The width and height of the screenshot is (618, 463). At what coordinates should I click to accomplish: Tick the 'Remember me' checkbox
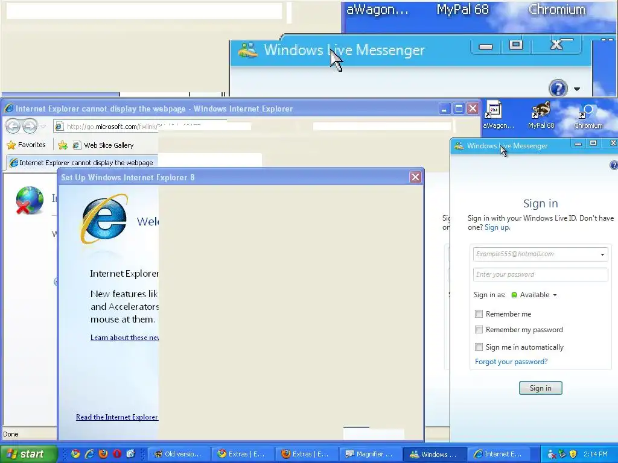click(x=479, y=313)
